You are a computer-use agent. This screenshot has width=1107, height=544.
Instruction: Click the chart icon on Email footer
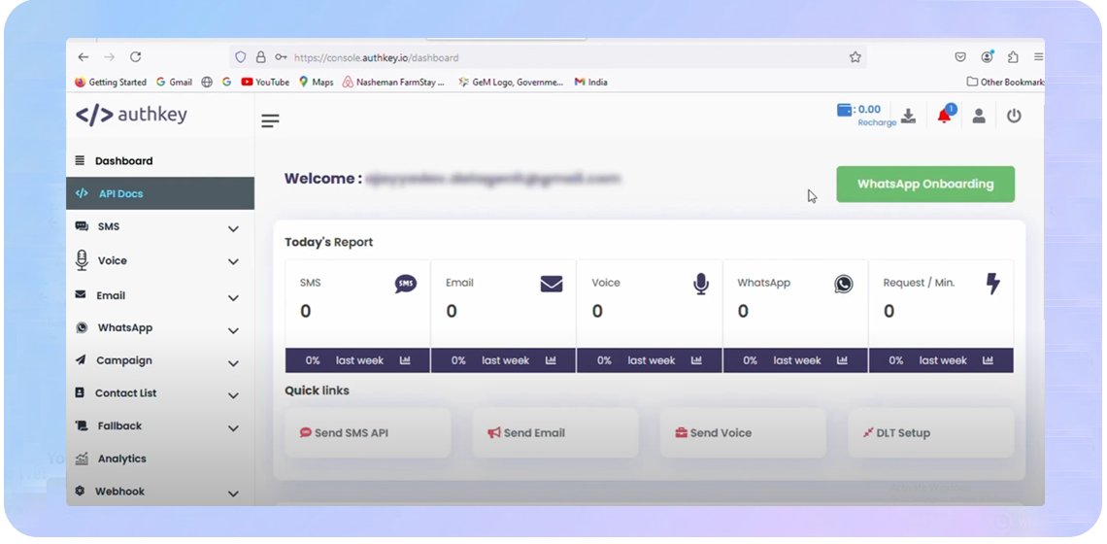coord(551,360)
